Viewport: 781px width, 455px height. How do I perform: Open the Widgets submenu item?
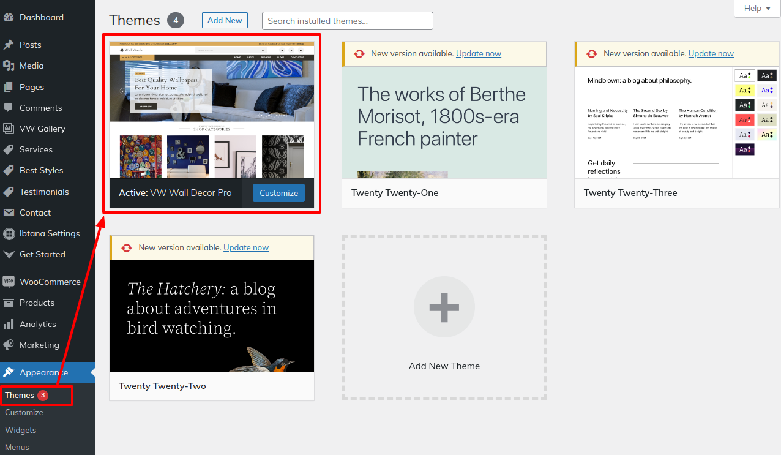click(x=21, y=430)
